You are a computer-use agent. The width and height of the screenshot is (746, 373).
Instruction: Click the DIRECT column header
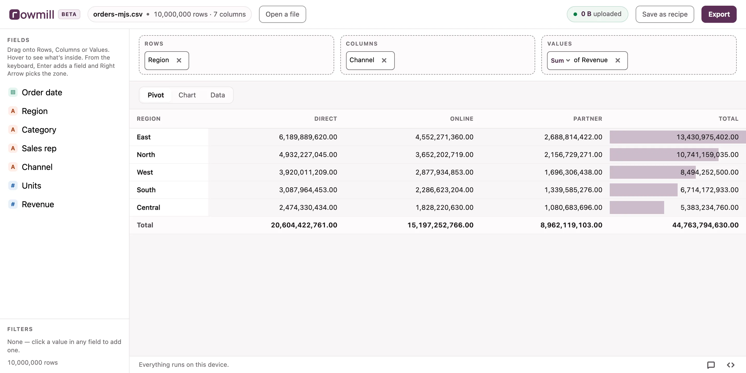[326, 119]
